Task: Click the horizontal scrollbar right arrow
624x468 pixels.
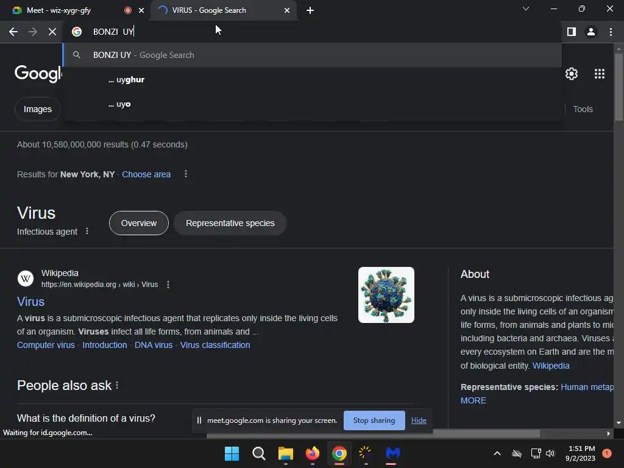Action: pos(609,433)
